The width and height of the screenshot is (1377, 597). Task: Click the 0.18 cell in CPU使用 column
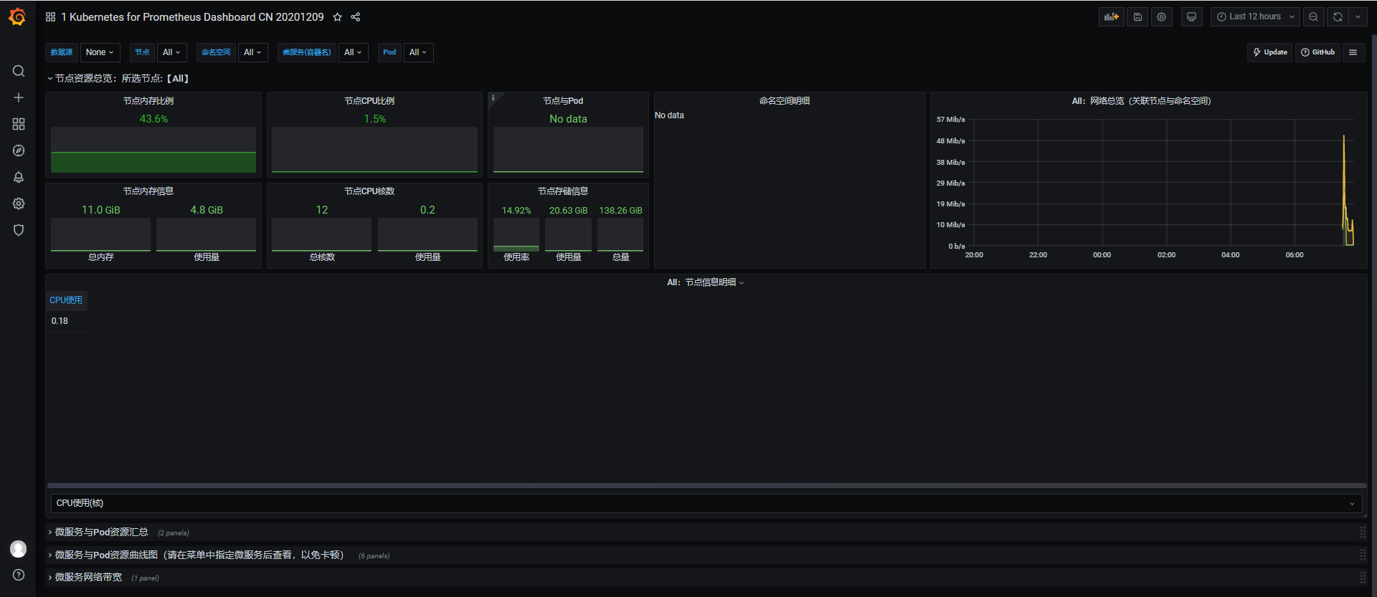60,321
